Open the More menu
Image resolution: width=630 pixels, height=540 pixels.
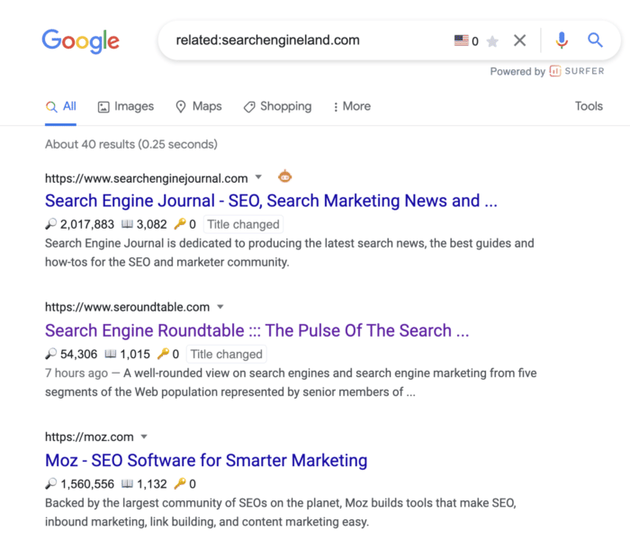(x=351, y=106)
